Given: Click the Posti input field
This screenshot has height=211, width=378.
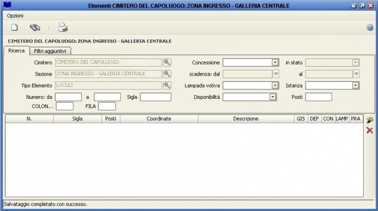Looking at the screenshot, I should click(318, 97).
